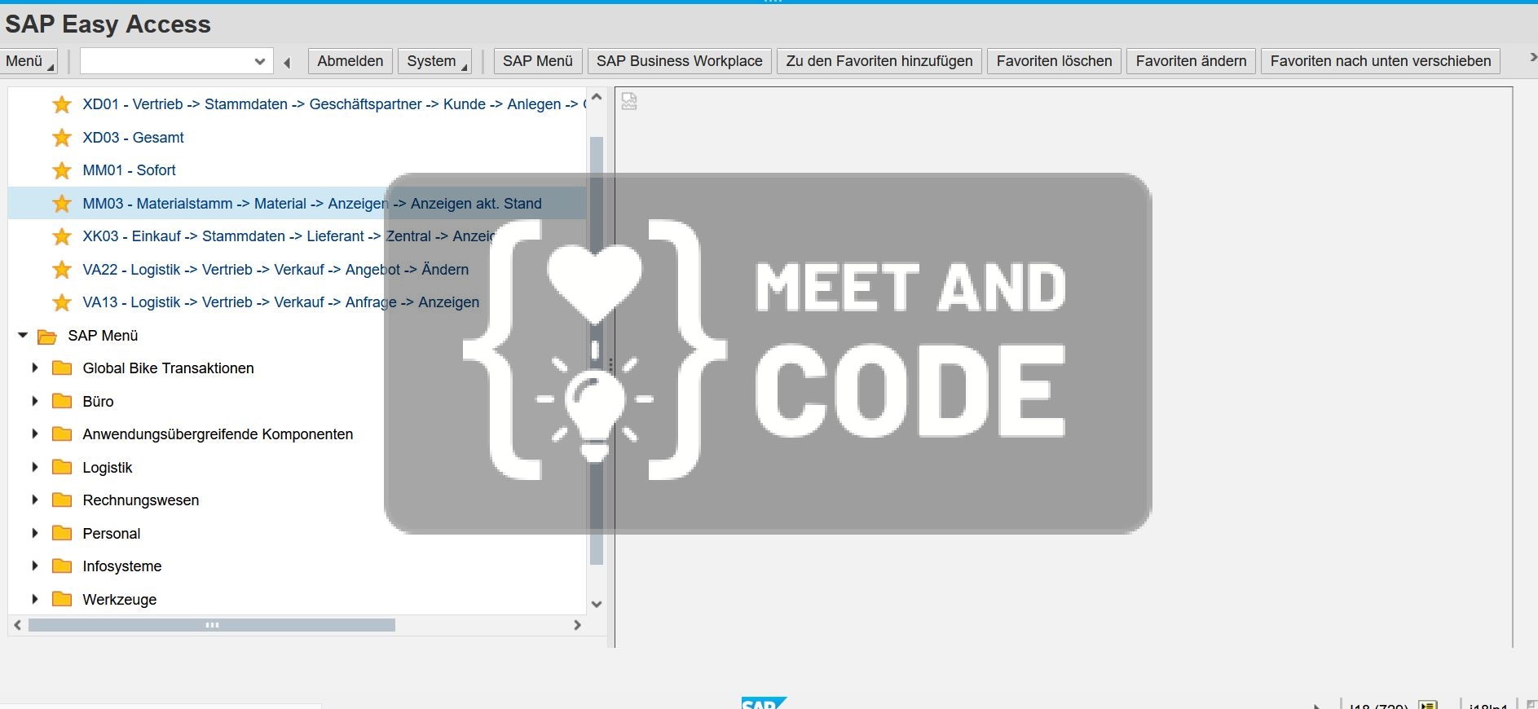Click the Infosysteme folder icon
The width and height of the screenshot is (1538, 709).
[62, 566]
